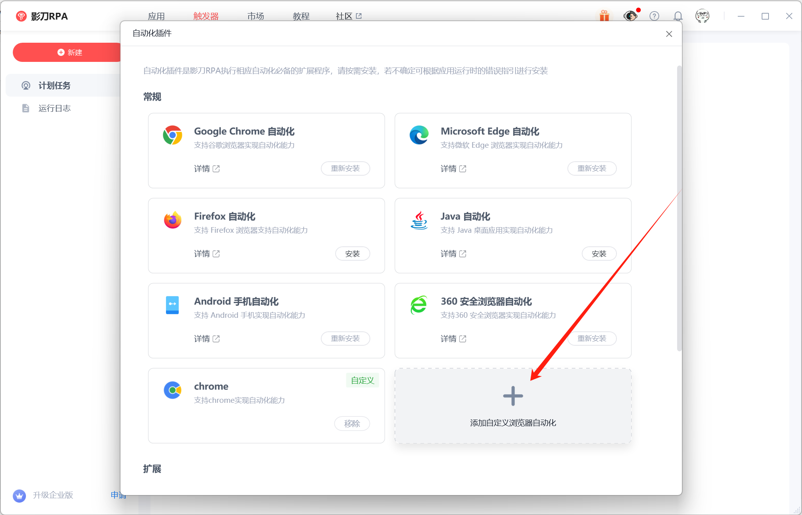This screenshot has width=802, height=515.
Task: Install the Firefox 自动化 plugin
Action: pos(352,254)
